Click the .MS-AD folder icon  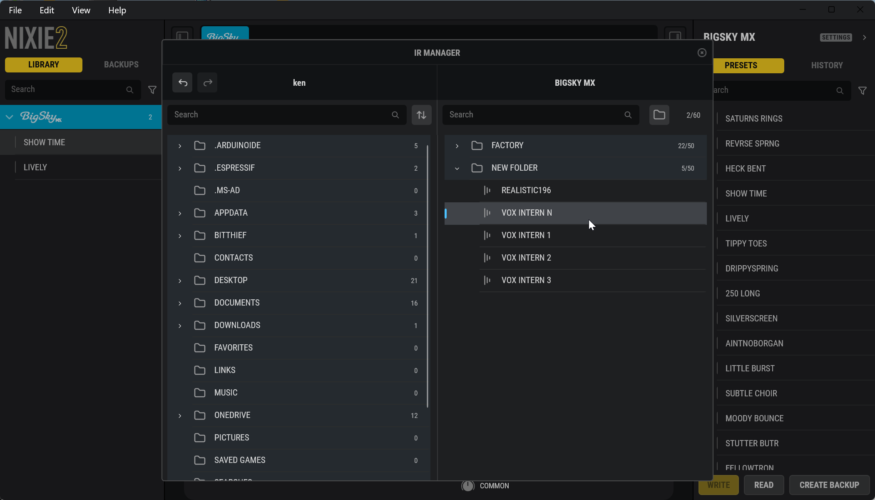point(200,190)
